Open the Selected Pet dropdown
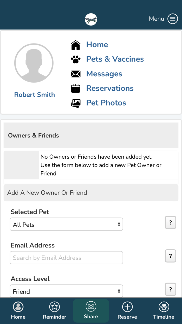Viewport: 182px width, 324px height. tap(66, 224)
